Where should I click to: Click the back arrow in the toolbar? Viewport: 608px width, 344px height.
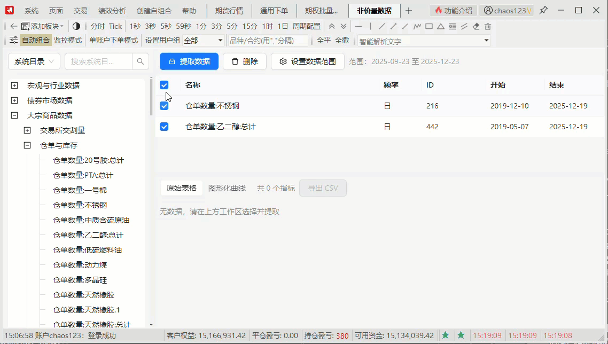pos(14,26)
